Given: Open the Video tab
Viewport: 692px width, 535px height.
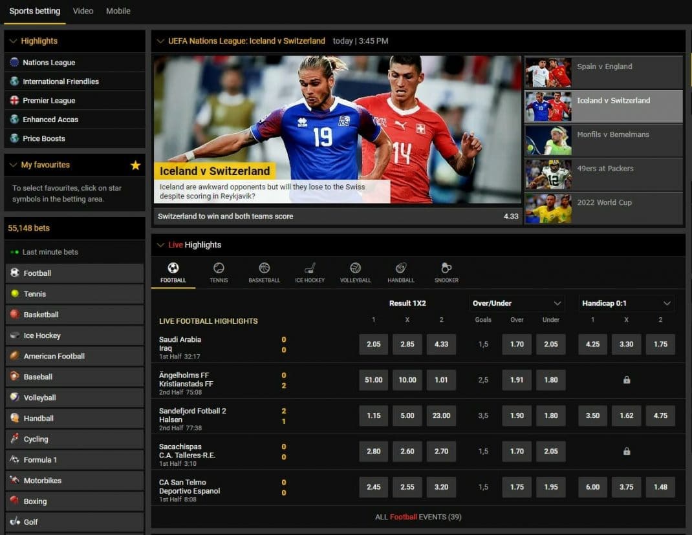Looking at the screenshot, I should point(83,11).
